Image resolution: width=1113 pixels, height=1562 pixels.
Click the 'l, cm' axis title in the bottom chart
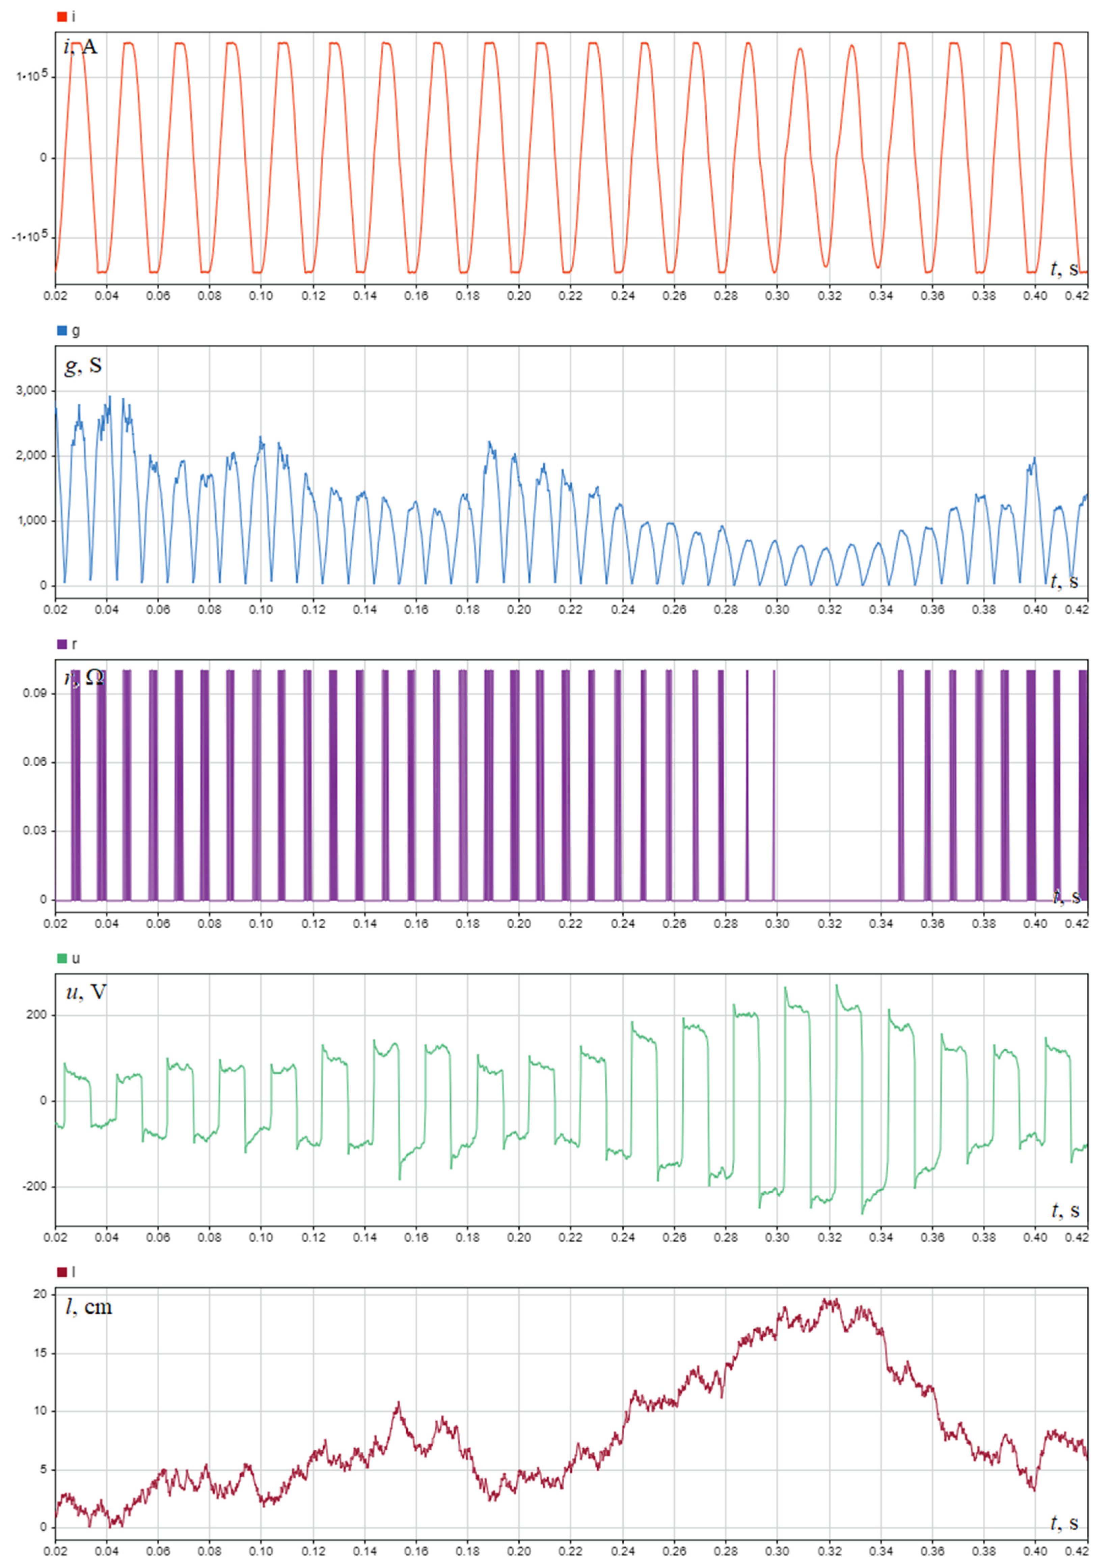[88, 1307]
